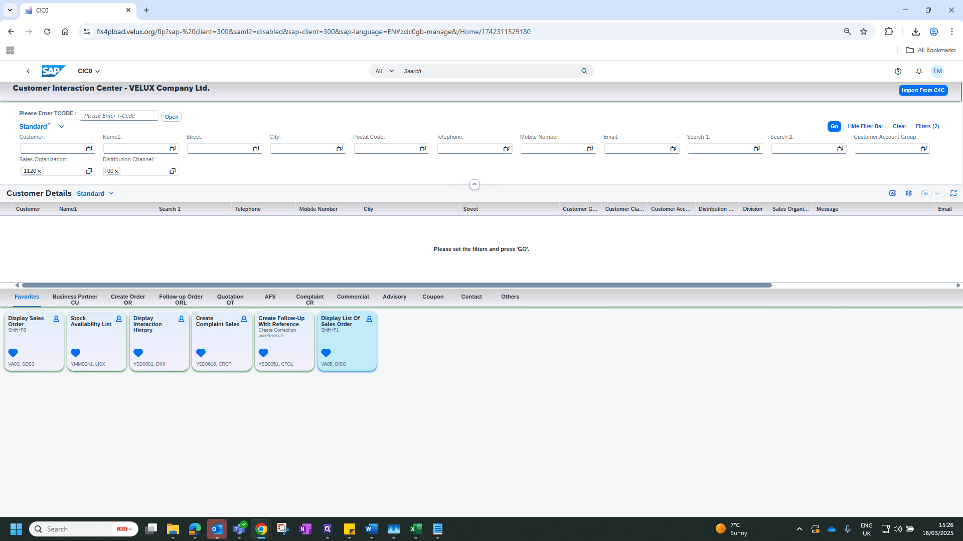Open Outlook from the Windows taskbar
This screenshot has width=963, height=541.
[x=217, y=529]
